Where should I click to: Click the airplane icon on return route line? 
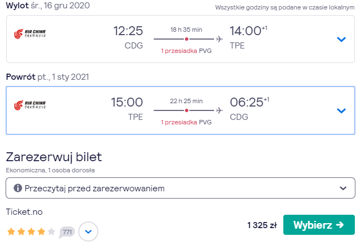(x=220, y=110)
